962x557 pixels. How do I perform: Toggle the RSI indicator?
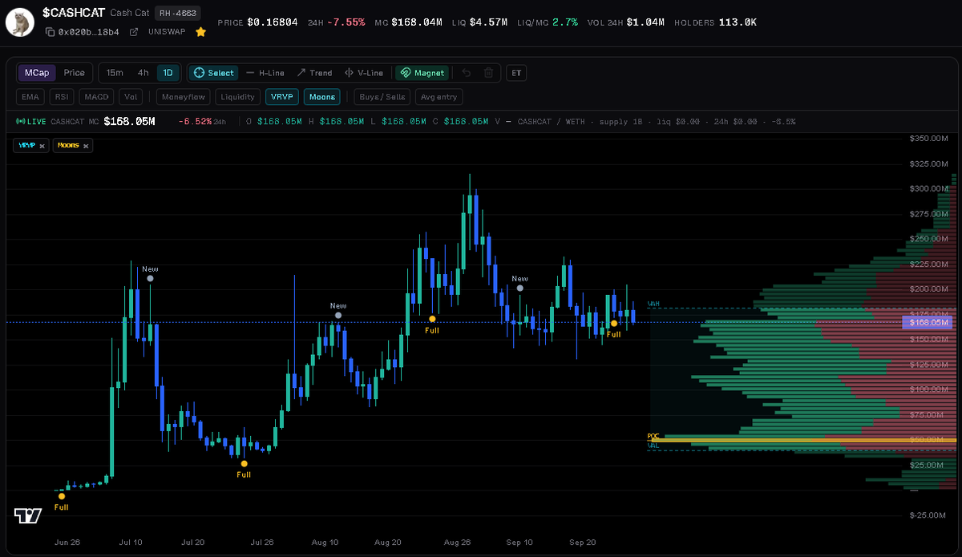tap(61, 97)
